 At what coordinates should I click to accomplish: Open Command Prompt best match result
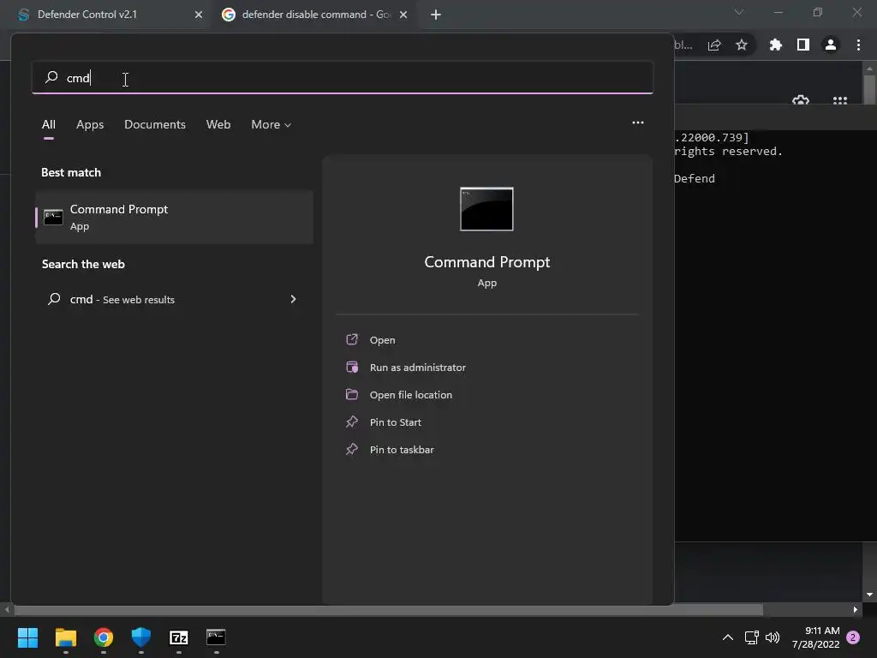174,217
